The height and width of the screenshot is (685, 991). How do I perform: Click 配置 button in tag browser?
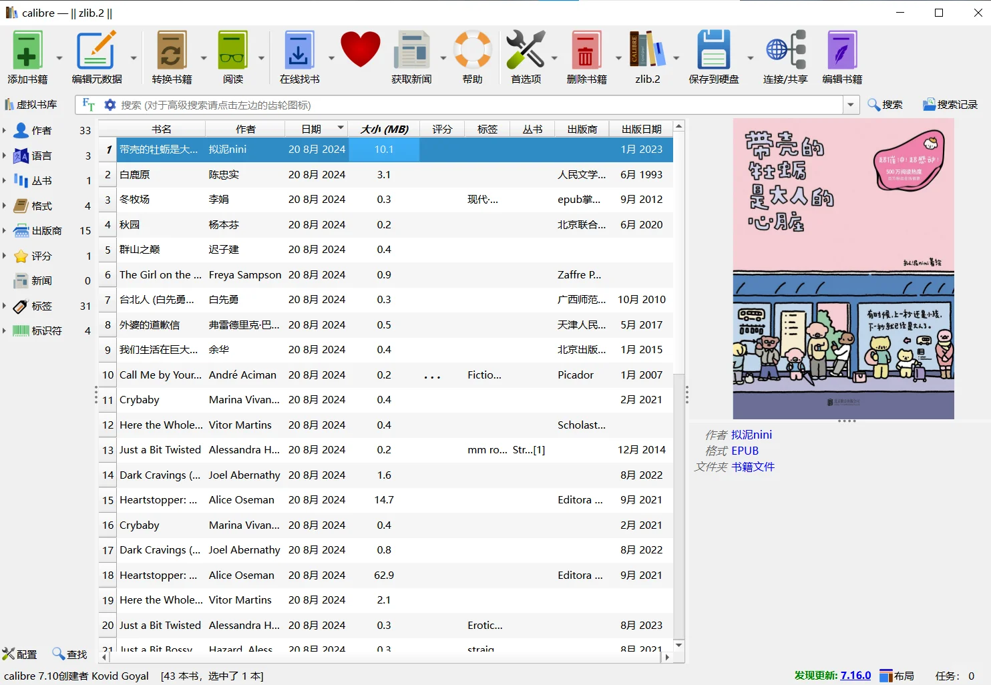point(19,654)
